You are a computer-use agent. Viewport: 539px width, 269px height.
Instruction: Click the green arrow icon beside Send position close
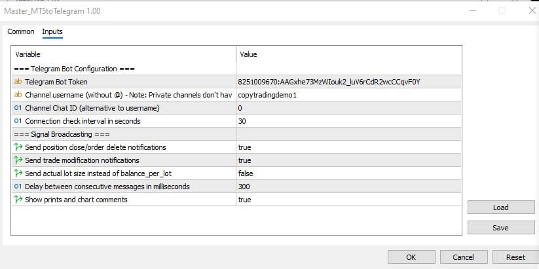coord(18,147)
